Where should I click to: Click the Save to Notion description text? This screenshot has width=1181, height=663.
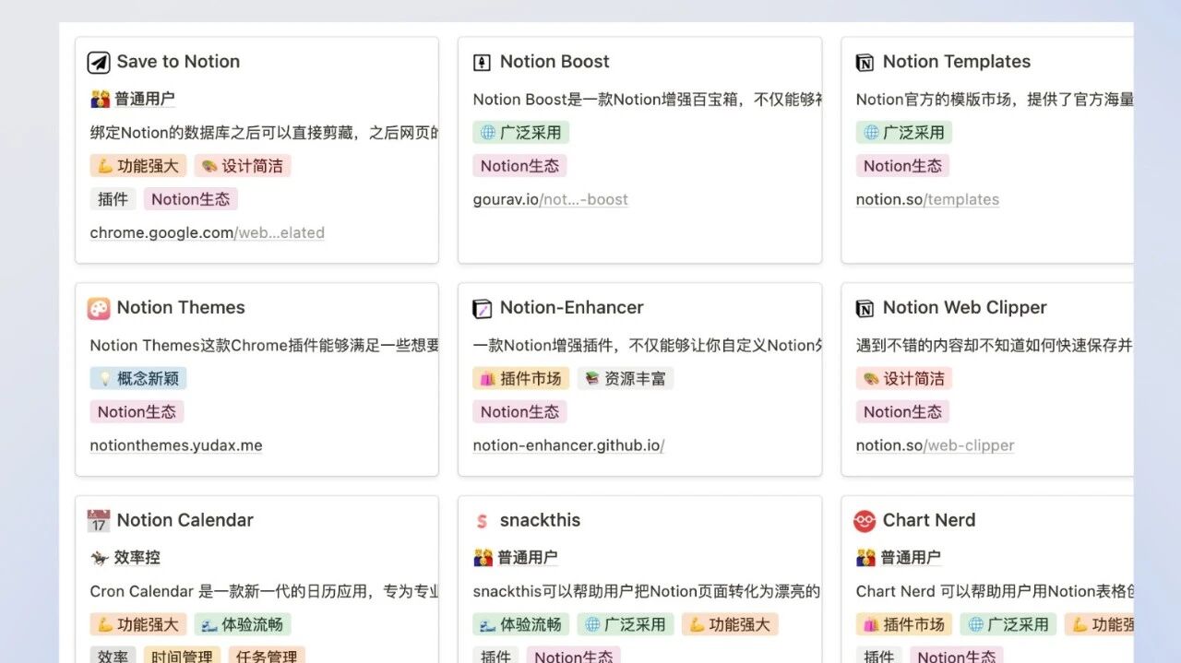tap(265, 133)
